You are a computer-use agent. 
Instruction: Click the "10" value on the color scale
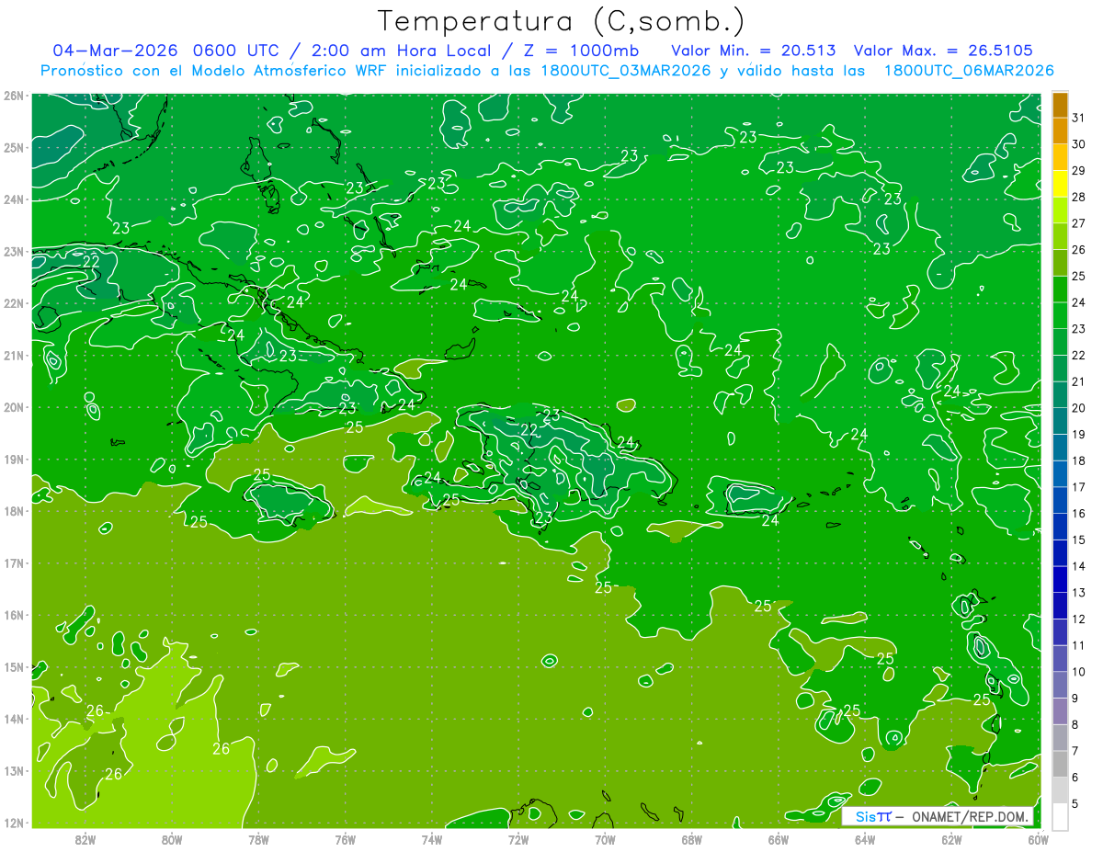point(1078,671)
